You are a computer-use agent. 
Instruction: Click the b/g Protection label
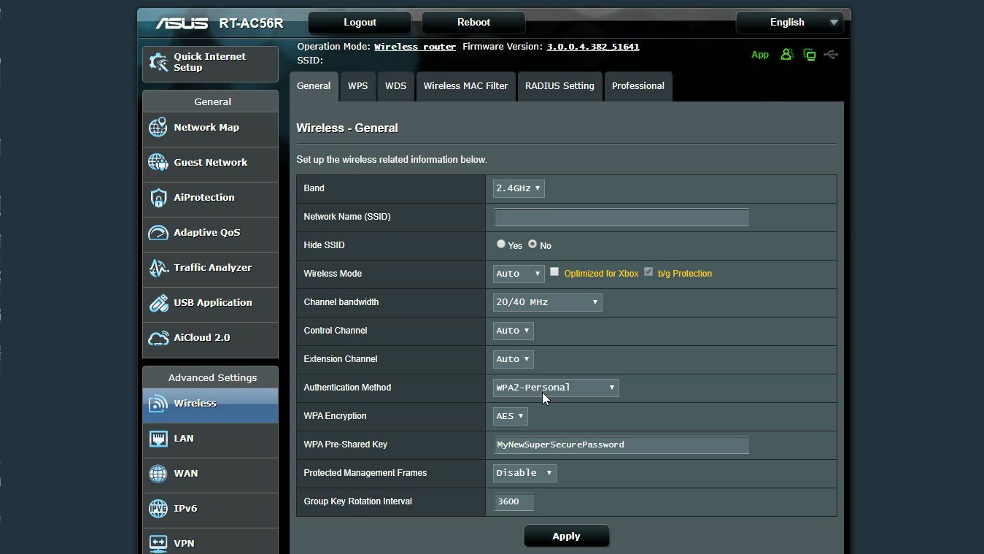[685, 274]
